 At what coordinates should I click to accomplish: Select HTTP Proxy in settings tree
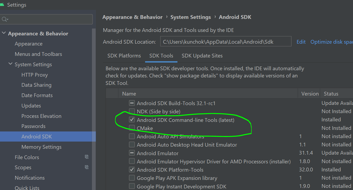34,75
